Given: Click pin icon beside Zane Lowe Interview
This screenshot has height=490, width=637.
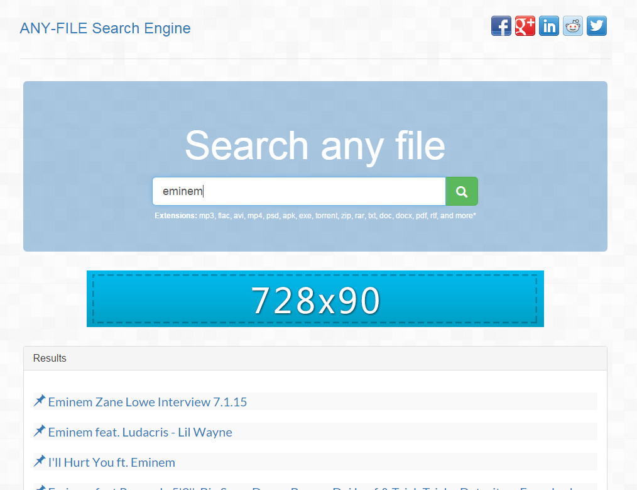Looking at the screenshot, I should point(40,401).
